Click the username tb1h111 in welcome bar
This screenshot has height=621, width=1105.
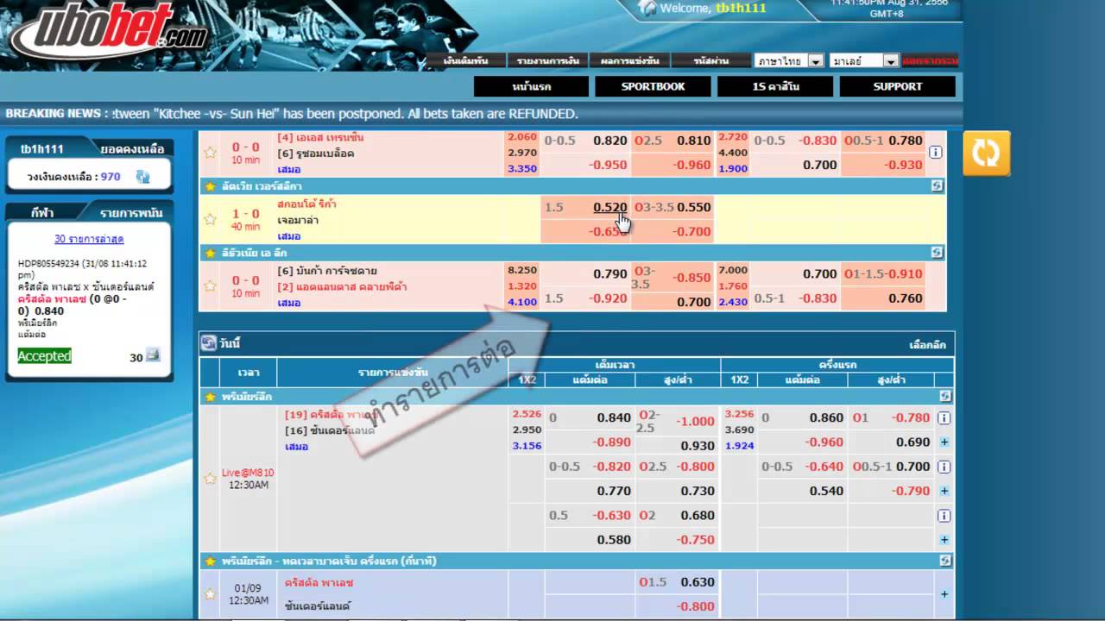coord(739,8)
